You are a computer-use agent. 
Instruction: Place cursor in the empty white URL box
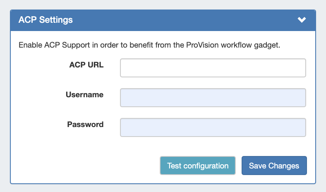point(213,68)
